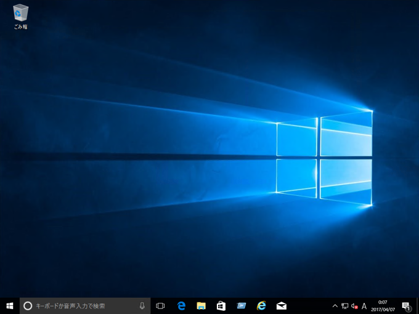Launch Internet Explorer from the taskbar
This screenshot has width=419, height=314.
[261, 306]
